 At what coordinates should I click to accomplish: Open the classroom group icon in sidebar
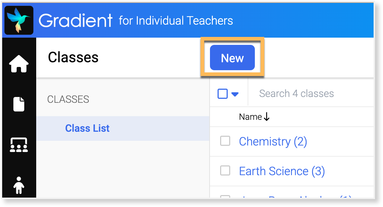(19, 145)
